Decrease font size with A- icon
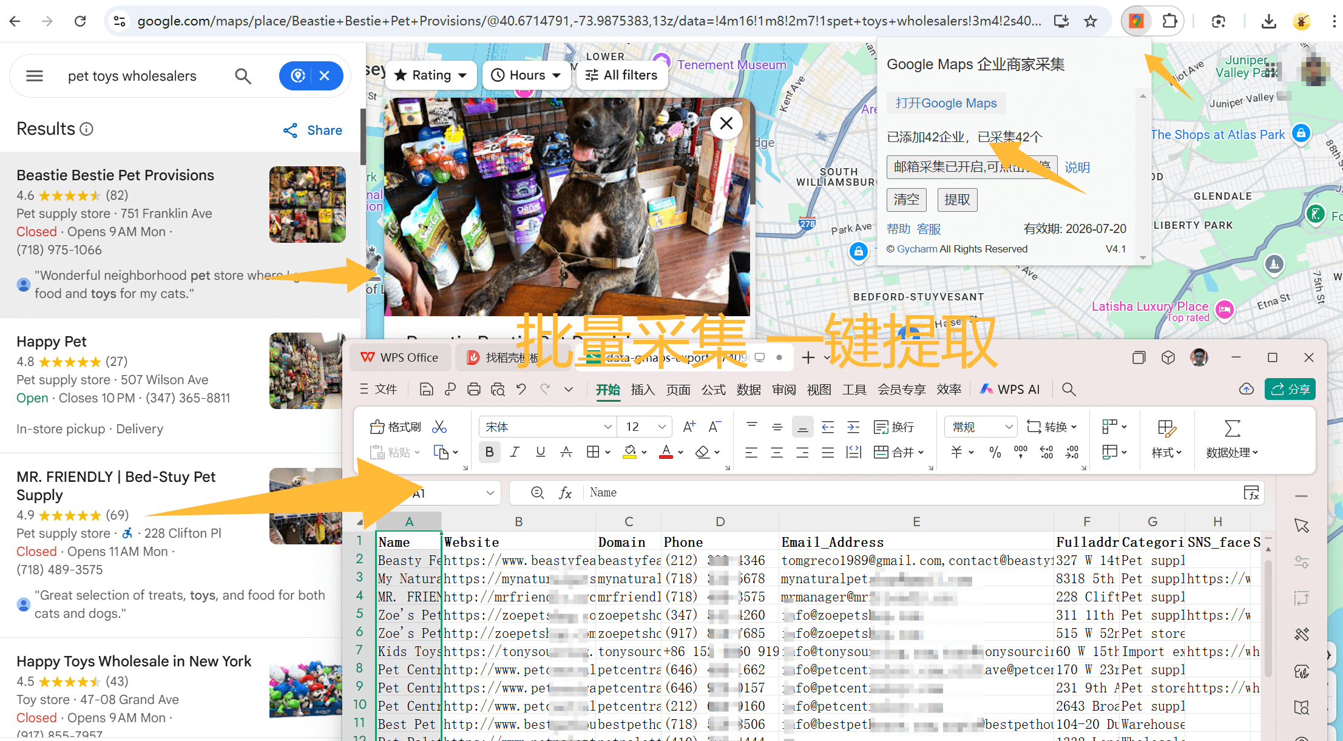The image size is (1343, 741). coord(714,427)
